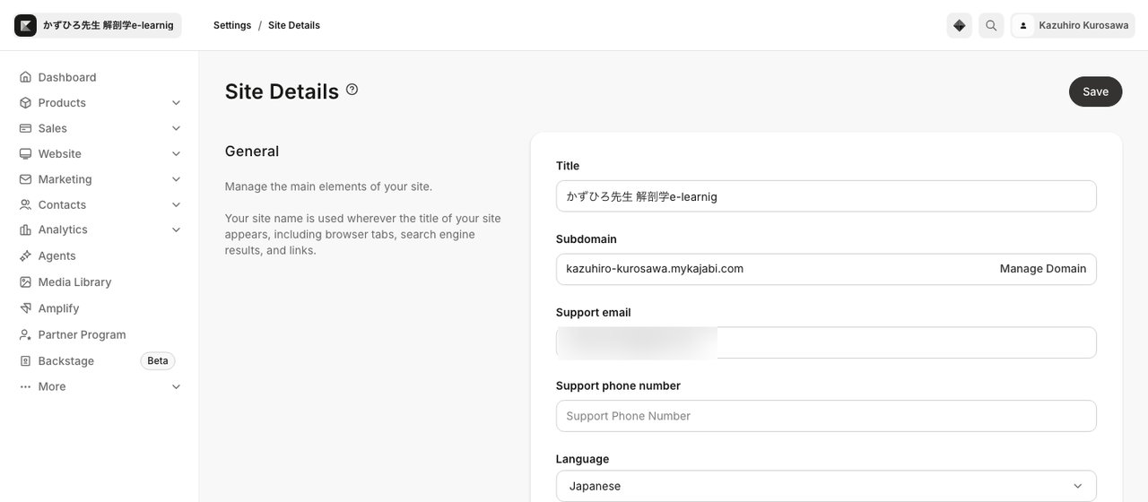Click the subdomain text kazuhiro-kurosawa.mykajabi.com
1148x502 pixels.
(x=655, y=269)
